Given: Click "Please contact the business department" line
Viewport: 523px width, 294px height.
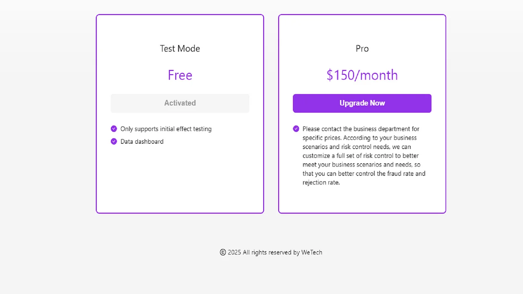Looking at the screenshot, I should [361, 129].
